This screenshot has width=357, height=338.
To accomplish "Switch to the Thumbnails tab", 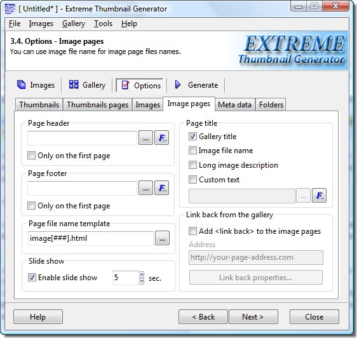I will click(39, 105).
